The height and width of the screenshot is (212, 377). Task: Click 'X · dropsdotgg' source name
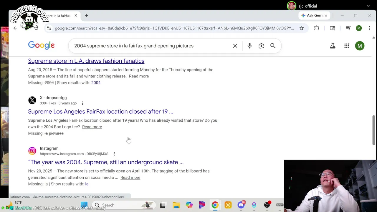(53, 97)
